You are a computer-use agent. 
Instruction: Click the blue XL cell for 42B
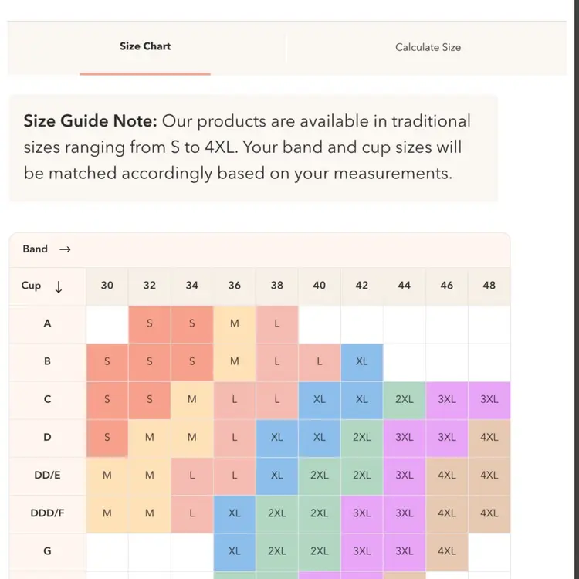point(361,361)
